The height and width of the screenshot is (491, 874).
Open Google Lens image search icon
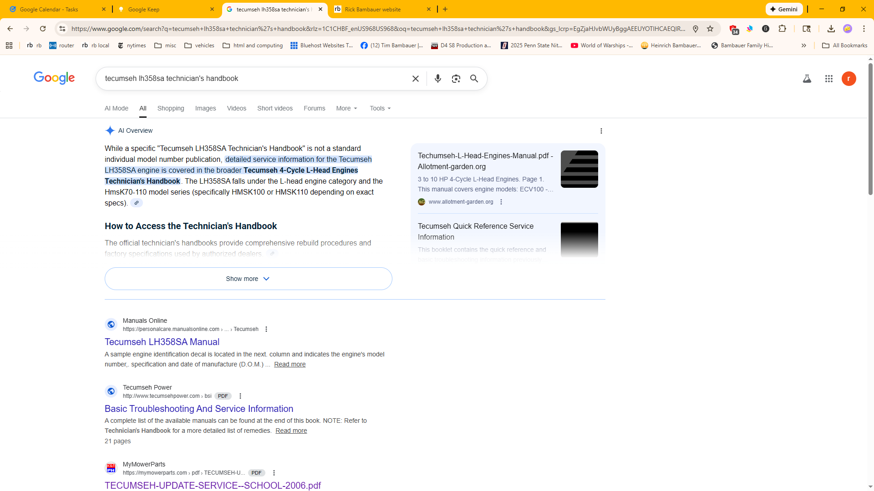pos(456,79)
